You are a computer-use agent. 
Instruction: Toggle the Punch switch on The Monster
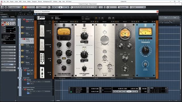[x=64, y=58]
